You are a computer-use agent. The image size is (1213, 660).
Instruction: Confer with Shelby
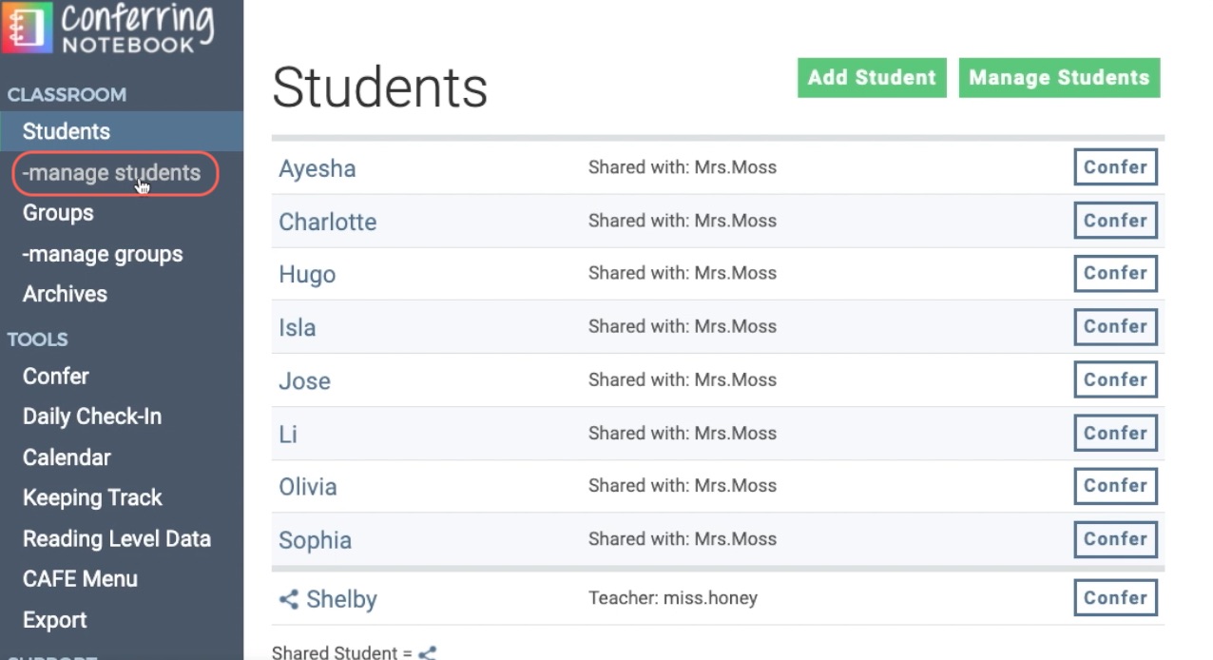tap(1114, 597)
